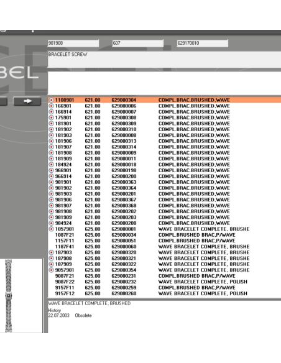Screen dimensions: 281x363
Task: Click the red circle icon beside 966914
Action: click(51, 177)
